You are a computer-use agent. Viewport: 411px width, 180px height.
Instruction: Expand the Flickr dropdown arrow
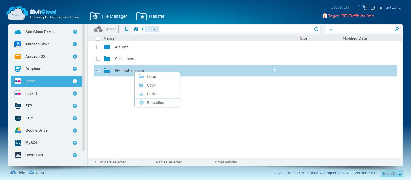pos(75,81)
